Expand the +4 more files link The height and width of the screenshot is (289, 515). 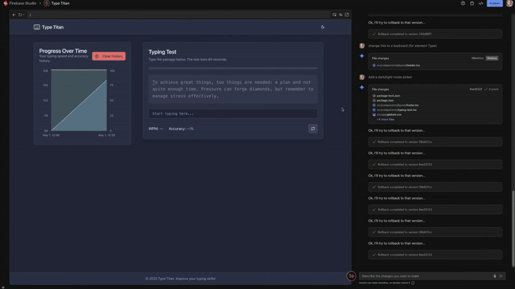(386, 119)
